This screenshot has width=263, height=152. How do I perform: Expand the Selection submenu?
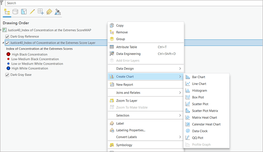coord(146,115)
